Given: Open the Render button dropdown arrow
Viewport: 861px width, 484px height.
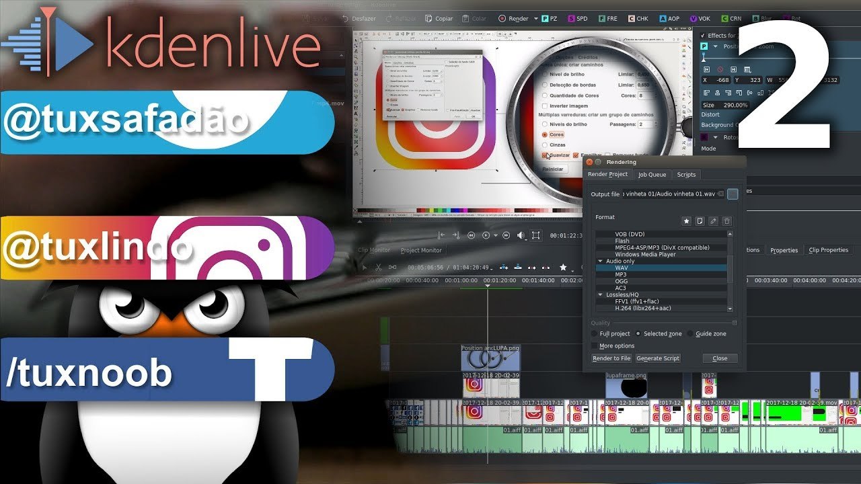Looking at the screenshot, I should tap(535, 19).
